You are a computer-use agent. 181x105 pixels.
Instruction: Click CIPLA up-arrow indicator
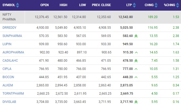tap(136, 69)
